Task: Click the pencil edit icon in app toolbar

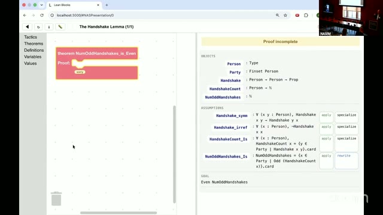Action: tap(60, 27)
